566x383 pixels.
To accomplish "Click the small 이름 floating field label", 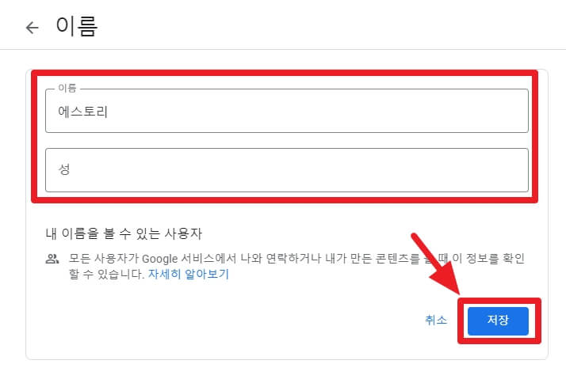I will pyautogui.click(x=67, y=89).
